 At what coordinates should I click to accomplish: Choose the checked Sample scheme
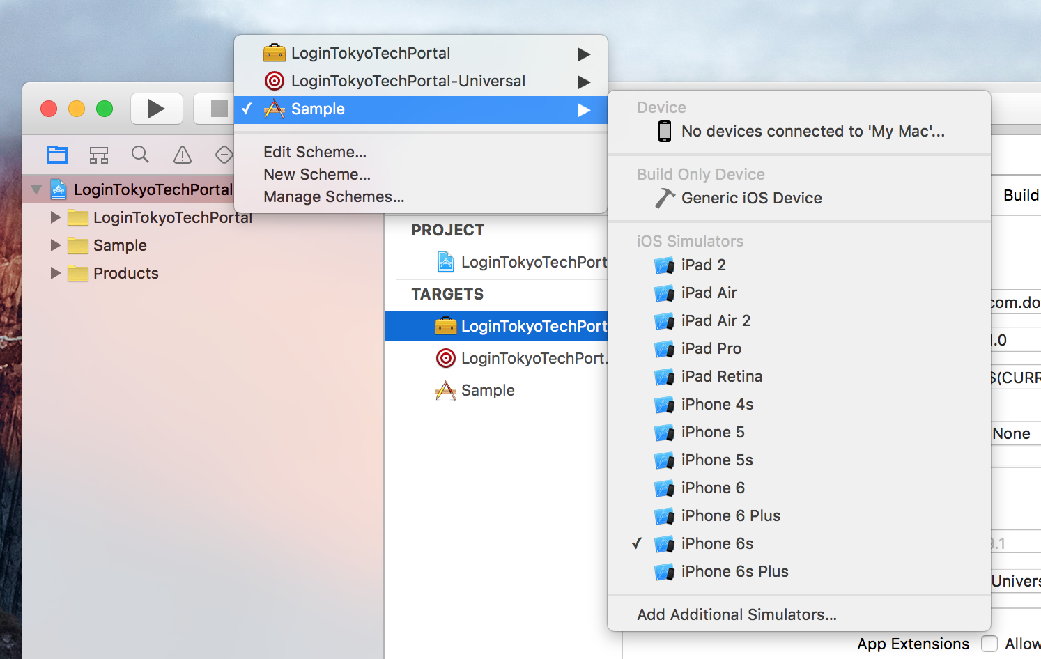pos(421,109)
